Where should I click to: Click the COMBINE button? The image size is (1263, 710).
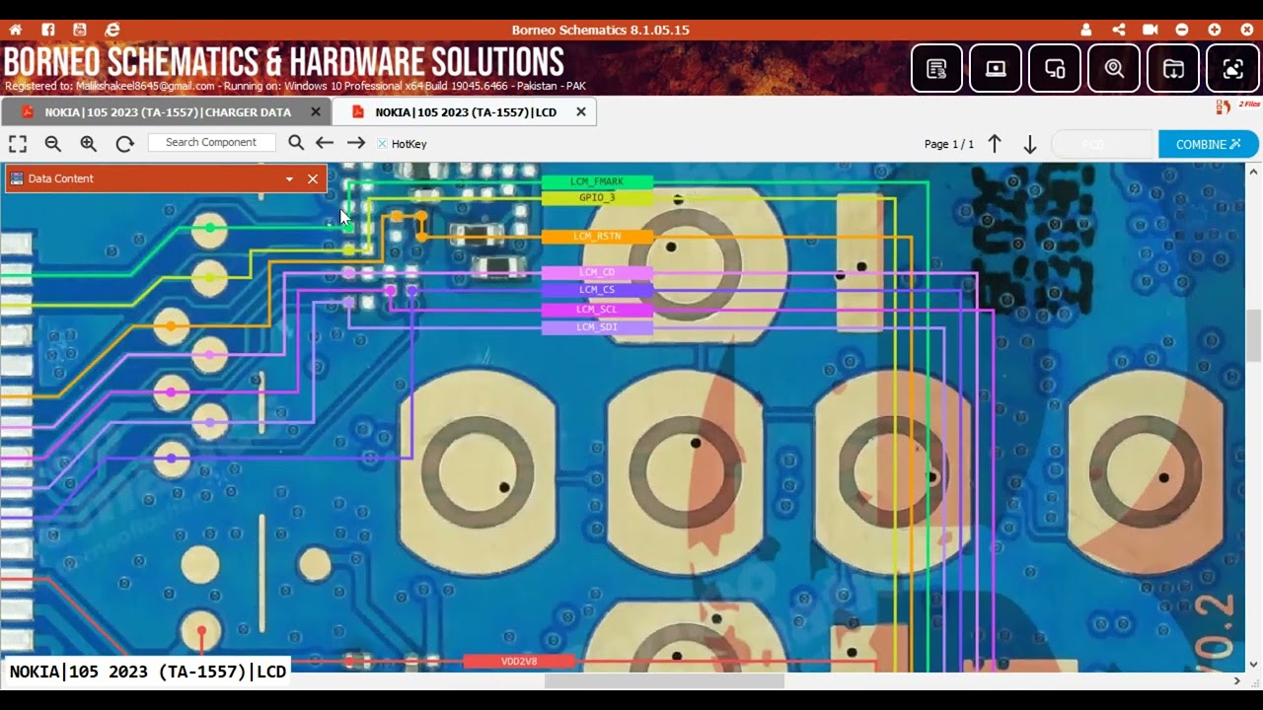(x=1209, y=144)
